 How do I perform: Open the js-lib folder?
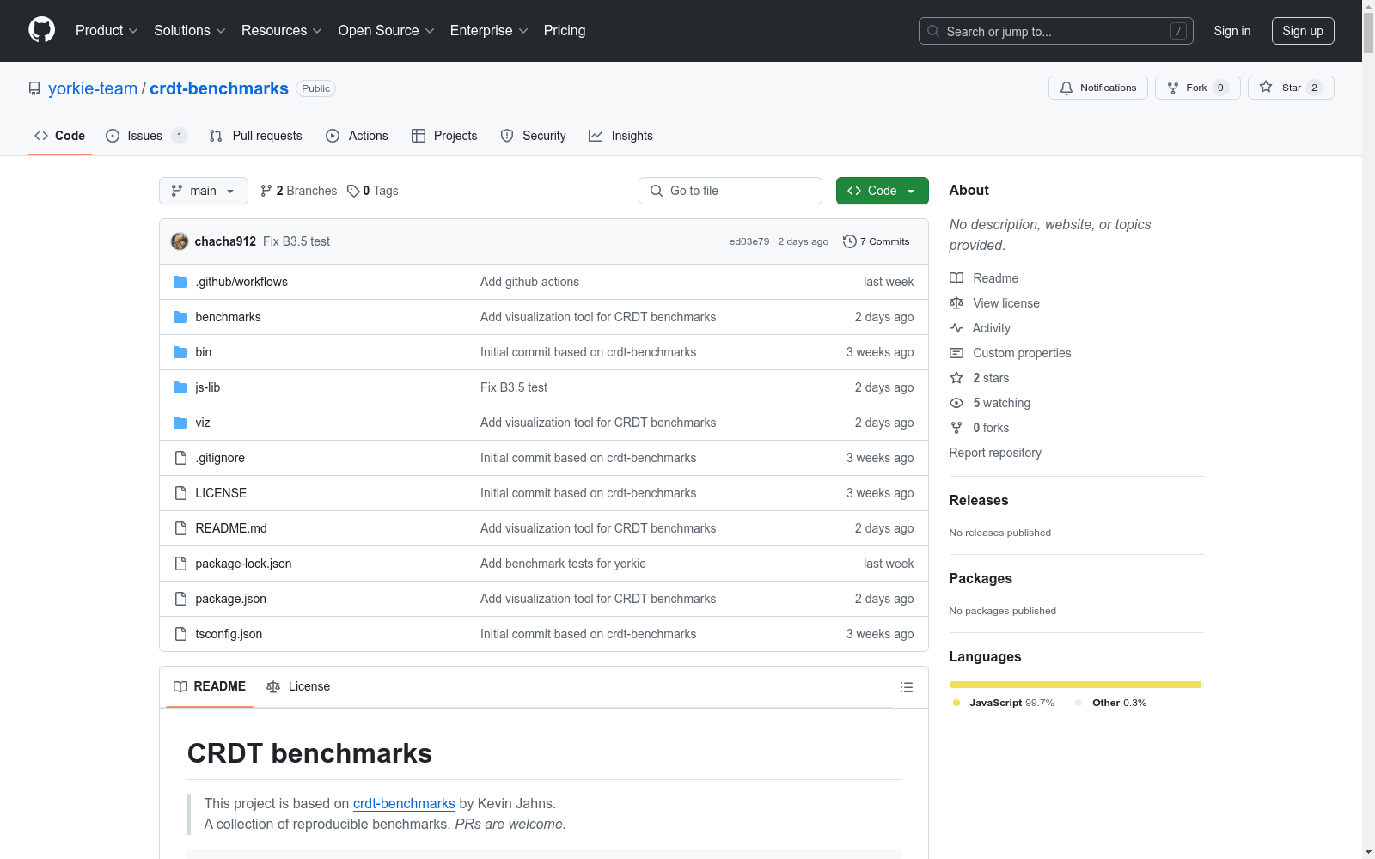208,387
